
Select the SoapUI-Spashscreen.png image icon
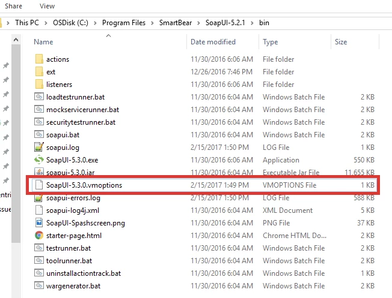tap(39, 222)
